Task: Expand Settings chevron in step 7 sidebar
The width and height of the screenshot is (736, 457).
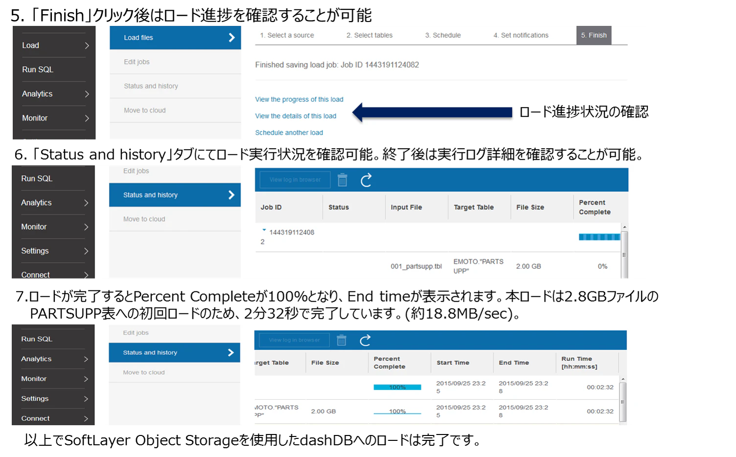Action: tap(86, 399)
